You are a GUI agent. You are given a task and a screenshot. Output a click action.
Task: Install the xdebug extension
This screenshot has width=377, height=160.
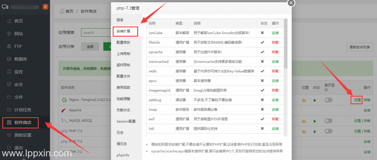pyautogui.click(x=275, y=100)
